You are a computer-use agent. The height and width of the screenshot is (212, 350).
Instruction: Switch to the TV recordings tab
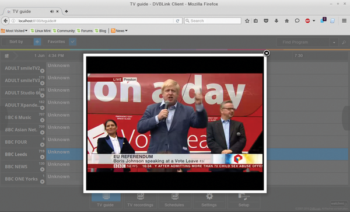tap(141, 200)
